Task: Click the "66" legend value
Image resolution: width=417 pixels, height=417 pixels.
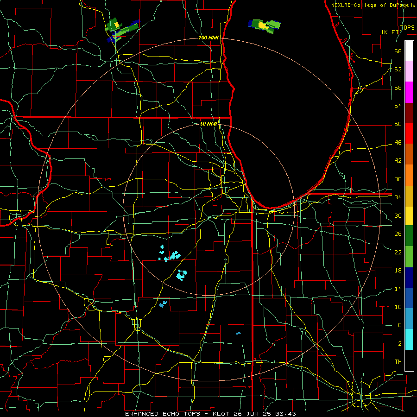Action: (x=398, y=51)
